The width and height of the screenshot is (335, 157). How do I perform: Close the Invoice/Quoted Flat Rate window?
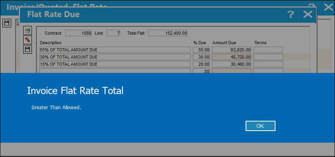click(329, 7)
